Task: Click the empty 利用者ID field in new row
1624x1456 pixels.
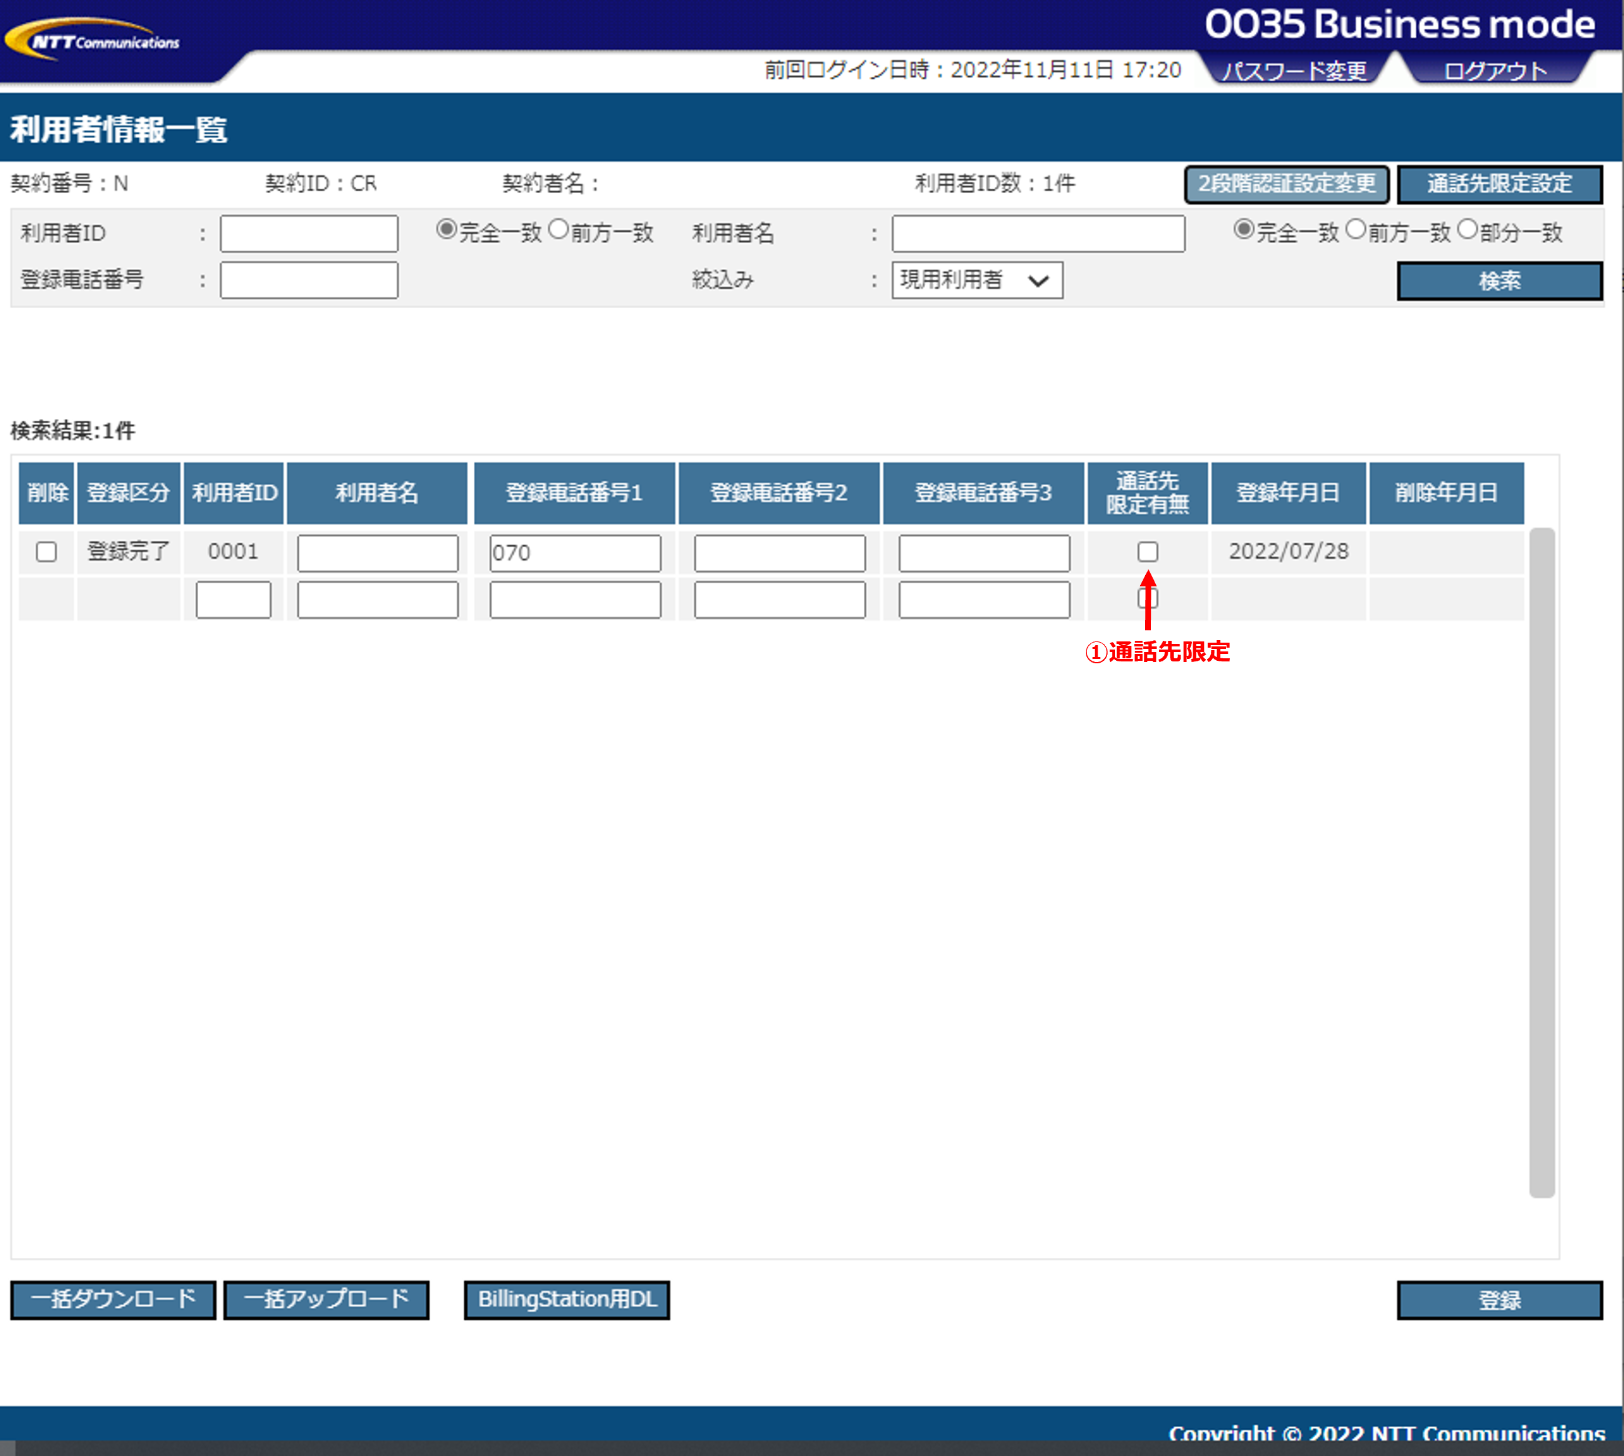Action: click(x=233, y=599)
